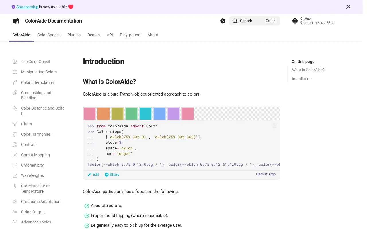Click the Filters funnel icon
Viewport: 367px width, 229px height.
coord(15,124)
